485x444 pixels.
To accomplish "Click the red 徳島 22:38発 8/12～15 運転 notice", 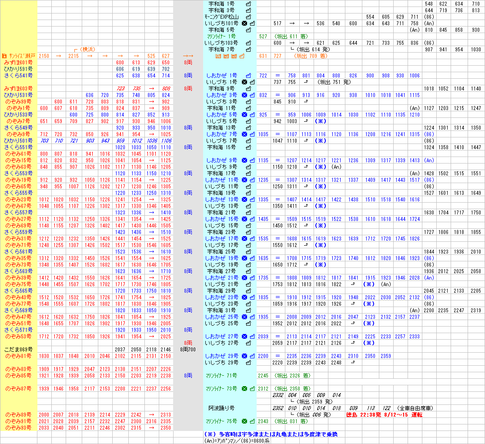I will 384,415.
